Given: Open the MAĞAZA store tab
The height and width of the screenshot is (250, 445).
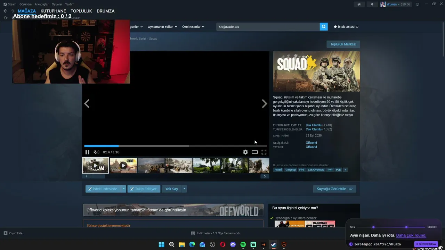Looking at the screenshot, I should pos(27,11).
